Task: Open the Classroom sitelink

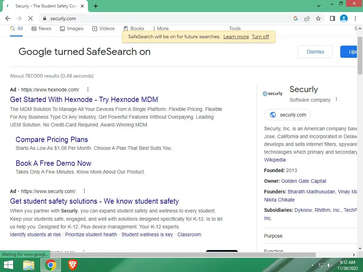Action: (189, 234)
